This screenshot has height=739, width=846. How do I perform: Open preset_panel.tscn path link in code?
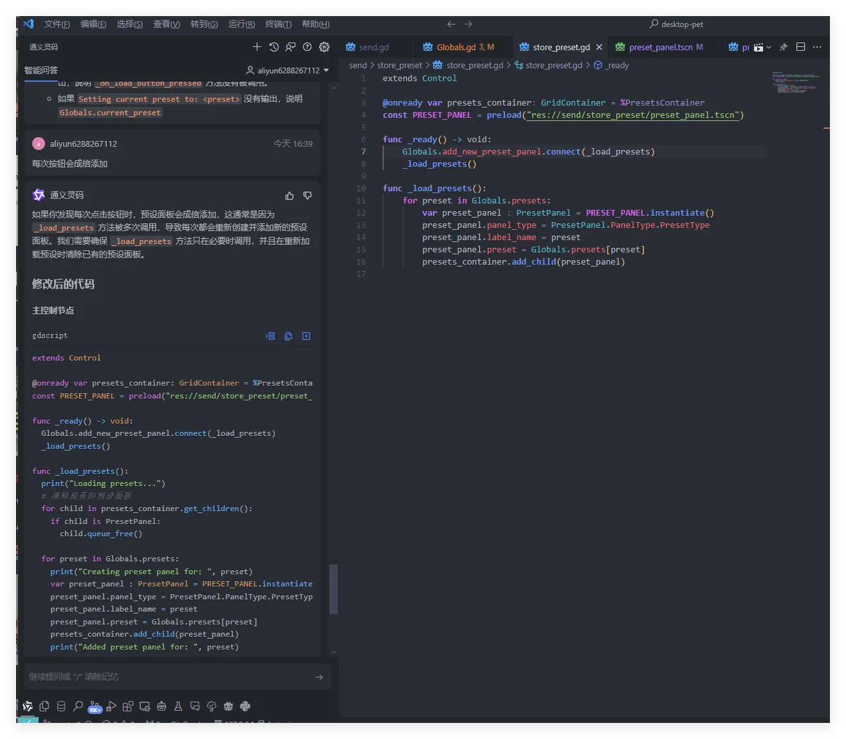(x=632, y=115)
